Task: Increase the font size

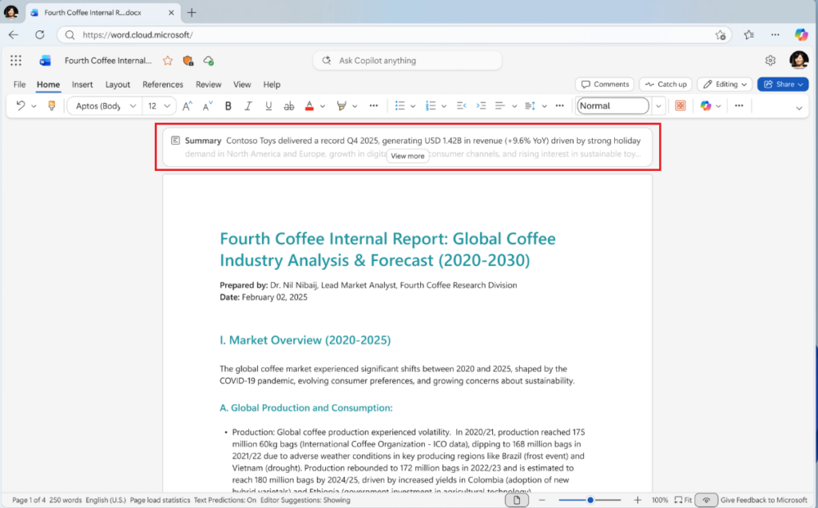Action: coord(187,106)
